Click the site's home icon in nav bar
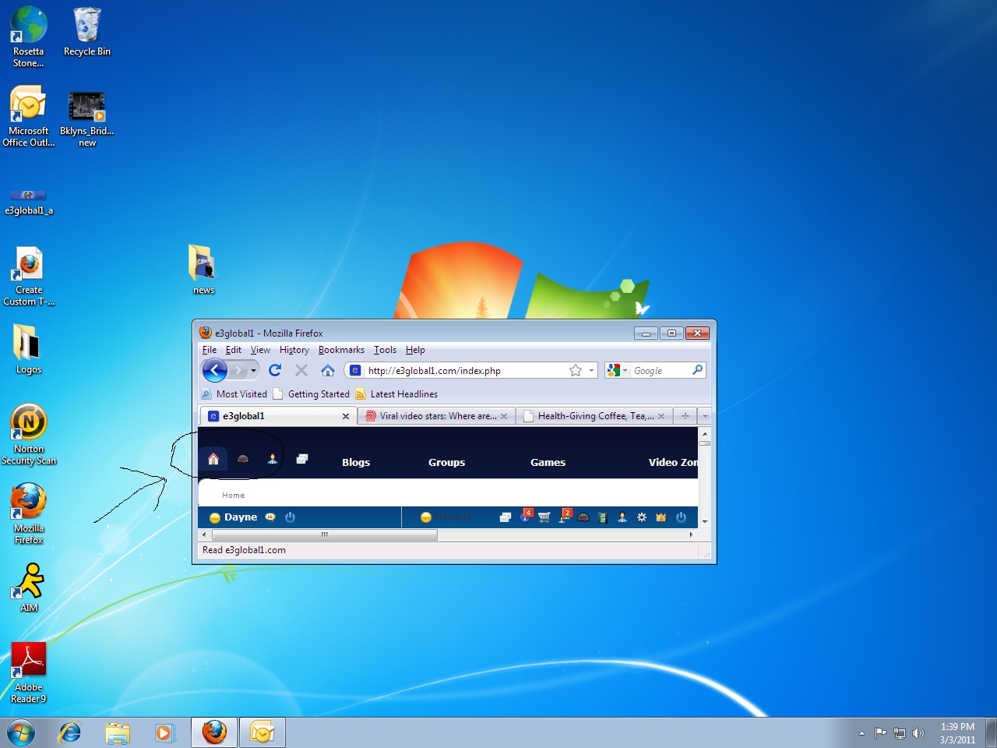The image size is (997, 748). tap(213, 460)
